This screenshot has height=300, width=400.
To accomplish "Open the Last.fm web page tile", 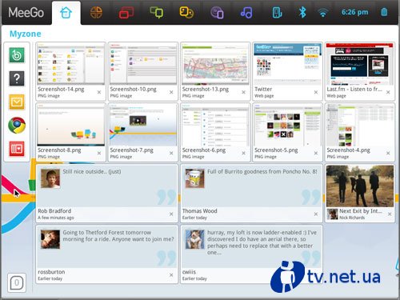I will (x=360, y=71).
